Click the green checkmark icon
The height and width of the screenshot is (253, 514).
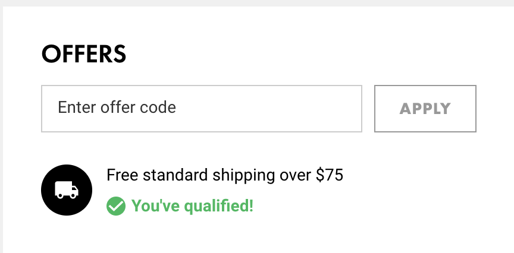point(116,207)
